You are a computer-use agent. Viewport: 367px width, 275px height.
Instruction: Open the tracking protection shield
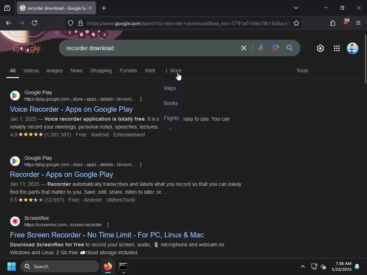coord(71,23)
